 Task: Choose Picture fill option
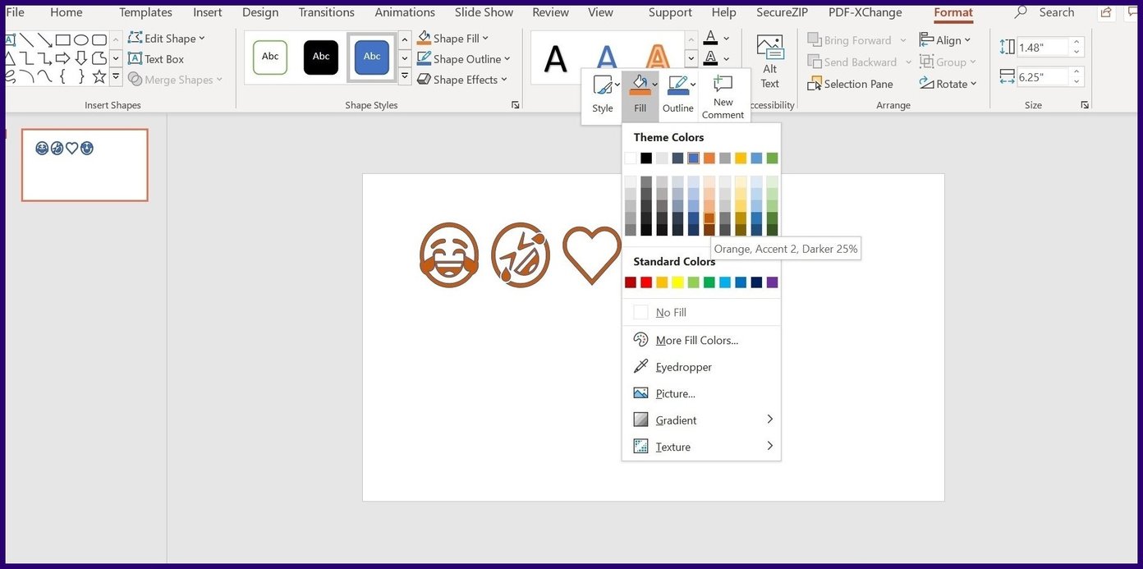point(701,393)
